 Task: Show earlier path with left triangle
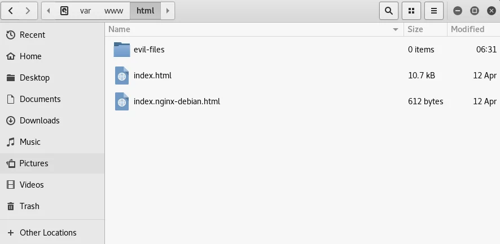[49, 11]
